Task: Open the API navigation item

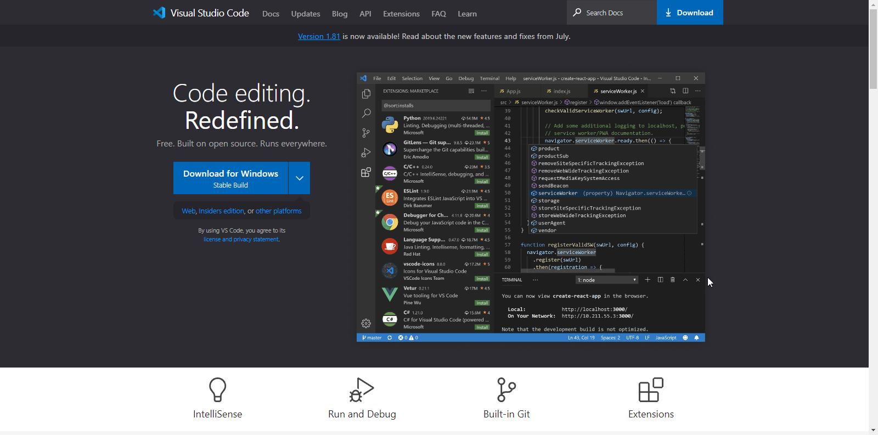Action: 365,14
